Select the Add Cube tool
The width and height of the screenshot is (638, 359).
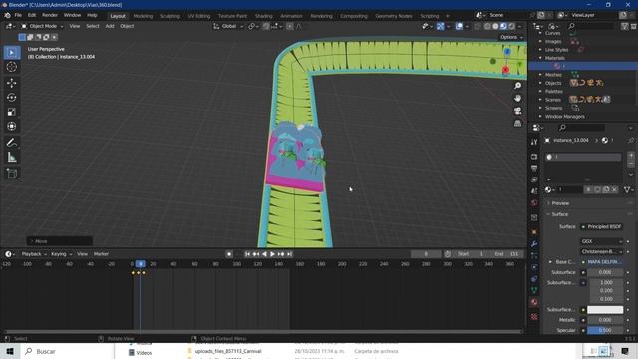tap(11, 173)
